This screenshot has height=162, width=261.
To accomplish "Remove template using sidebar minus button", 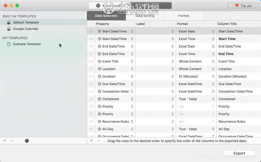I will click(12, 141).
